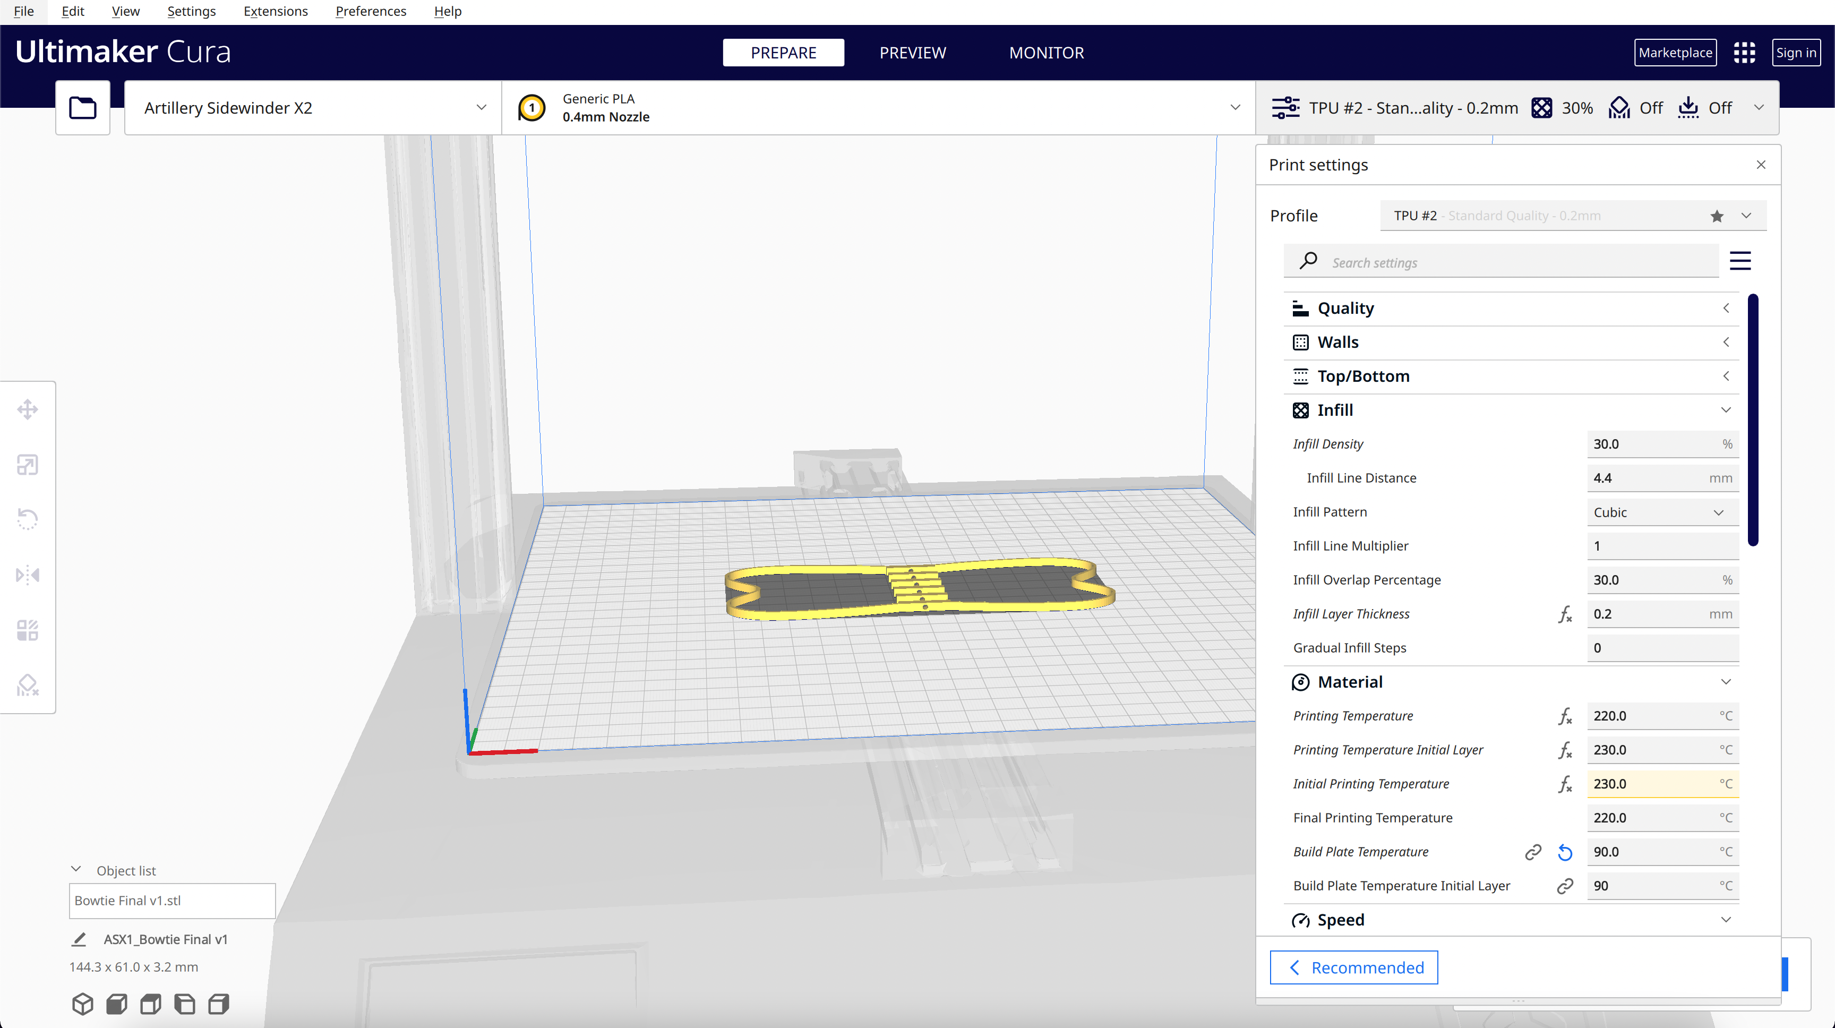
Task: Open the File menu
Action: (23, 11)
